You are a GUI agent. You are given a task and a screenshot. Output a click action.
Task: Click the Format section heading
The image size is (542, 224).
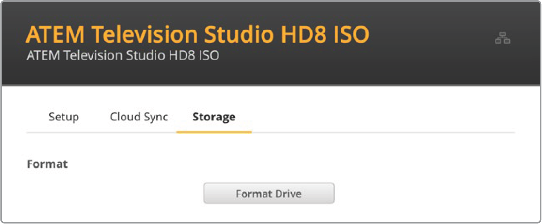click(47, 164)
